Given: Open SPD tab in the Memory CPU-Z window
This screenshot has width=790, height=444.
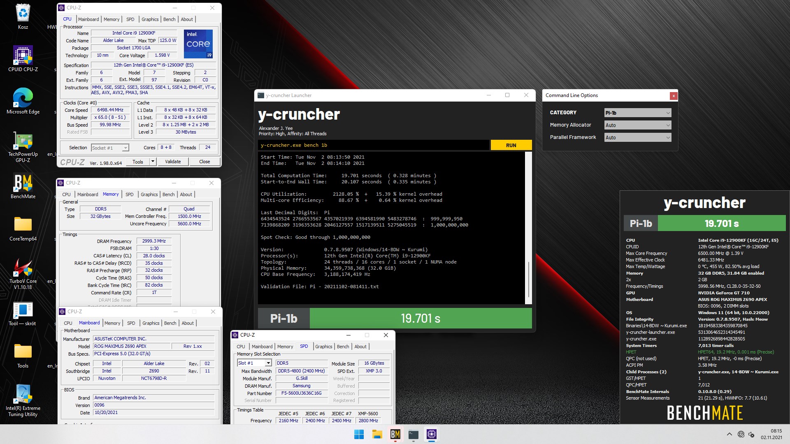Looking at the screenshot, I should [x=130, y=194].
